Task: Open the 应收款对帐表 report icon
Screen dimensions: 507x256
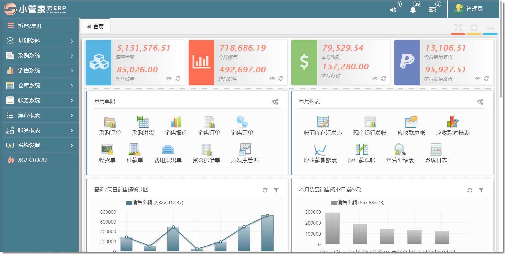Action: [453, 122]
